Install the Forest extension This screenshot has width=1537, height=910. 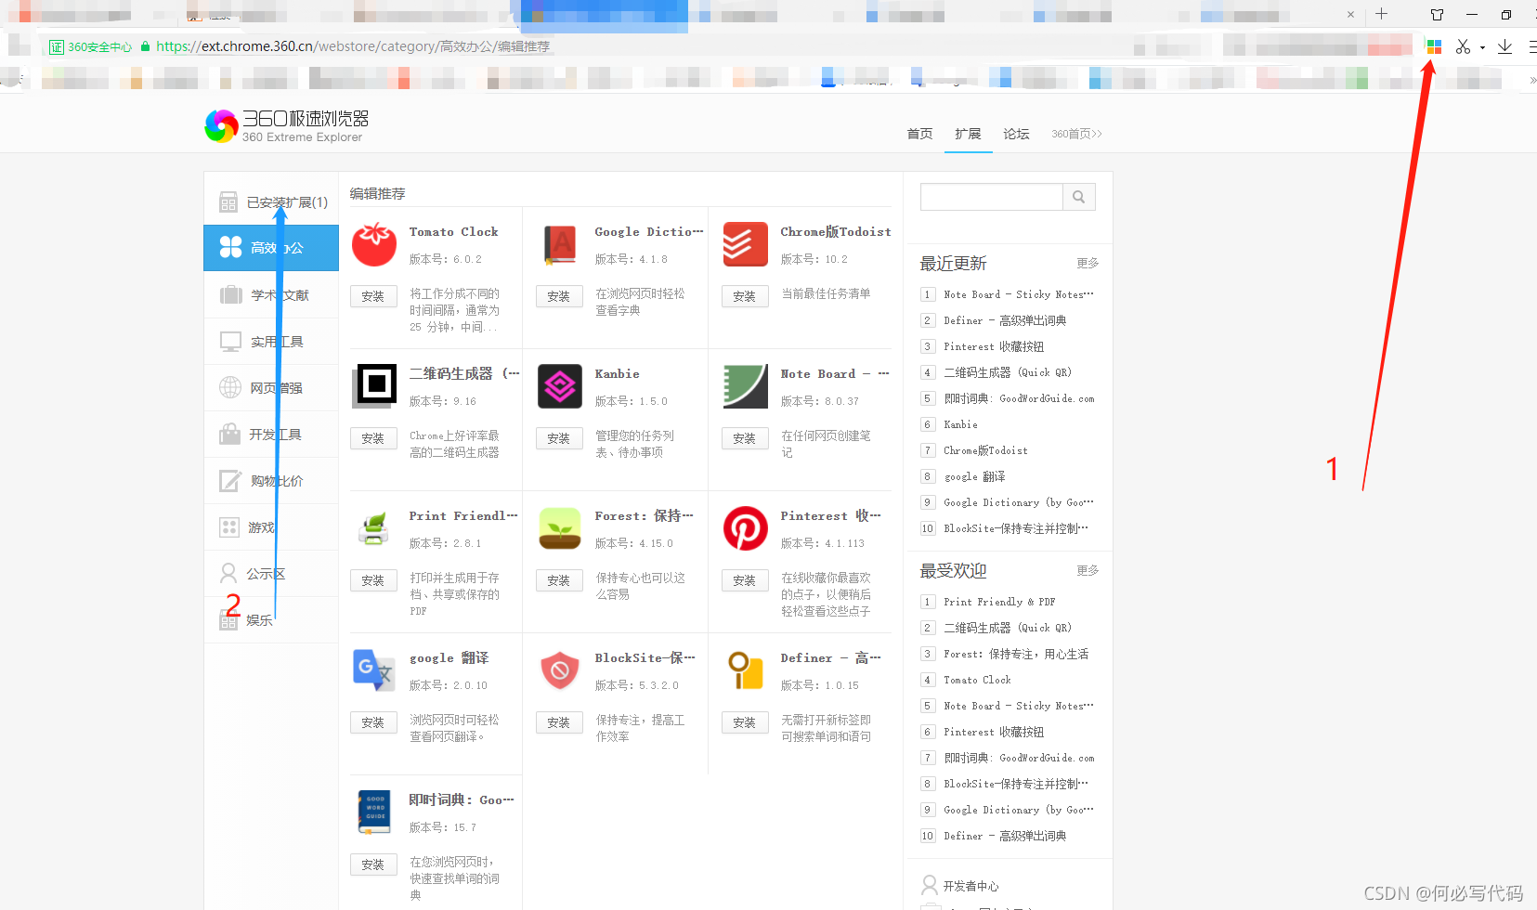tap(559, 580)
